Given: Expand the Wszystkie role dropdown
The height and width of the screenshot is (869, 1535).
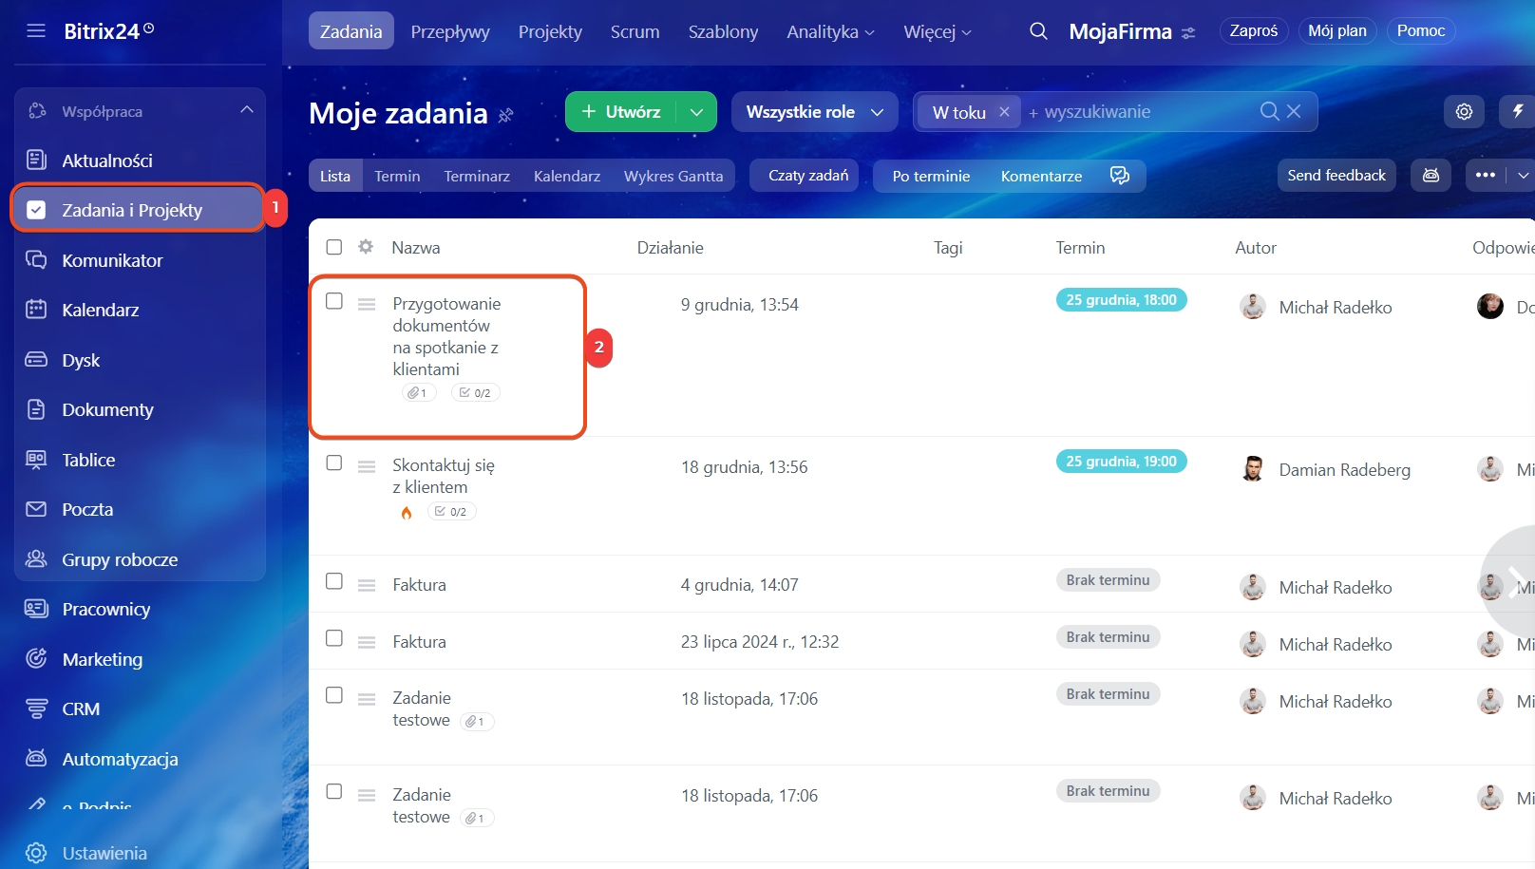Looking at the screenshot, I should pos(814,112).
